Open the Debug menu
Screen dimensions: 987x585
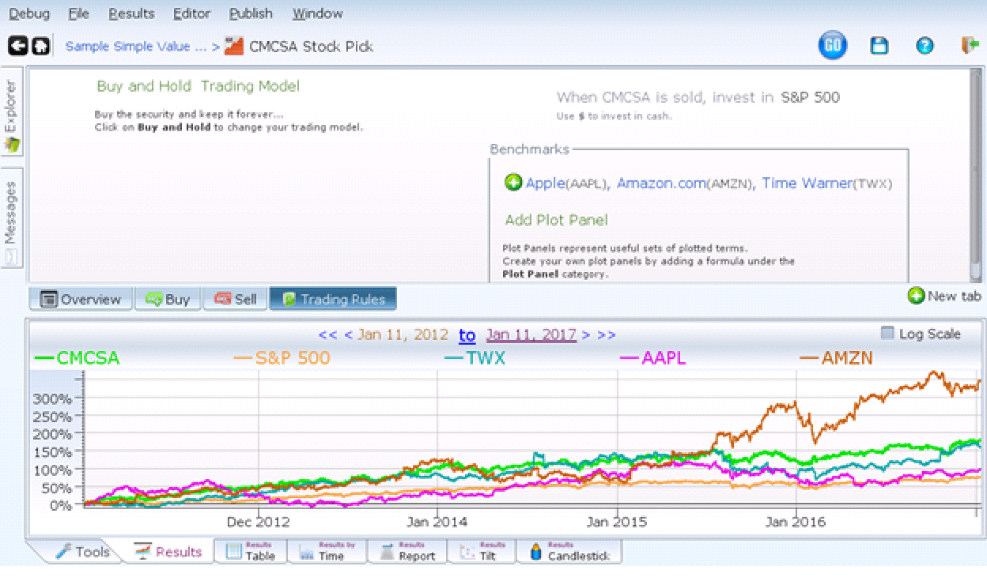tap(29, 13)
